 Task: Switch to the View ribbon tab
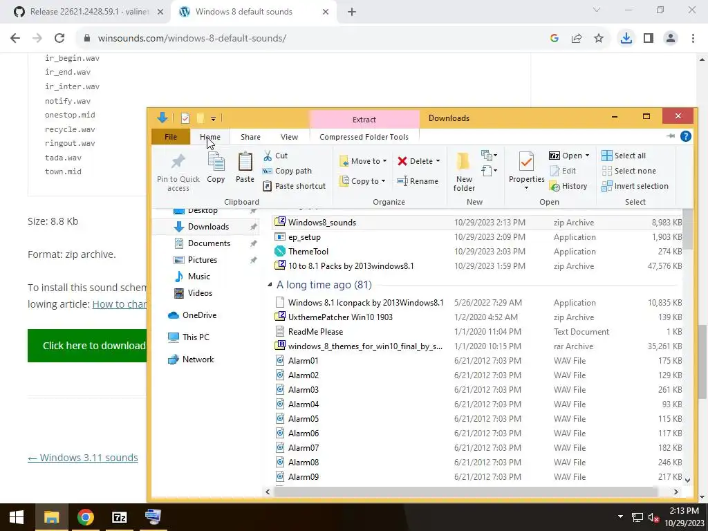(x=289, y=137)
